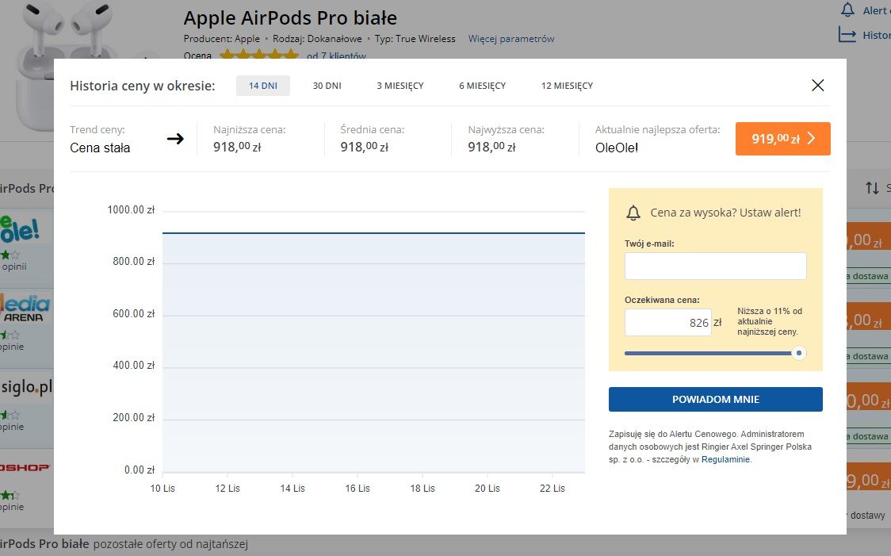Click the expected price slider handle

pos(799,353)
